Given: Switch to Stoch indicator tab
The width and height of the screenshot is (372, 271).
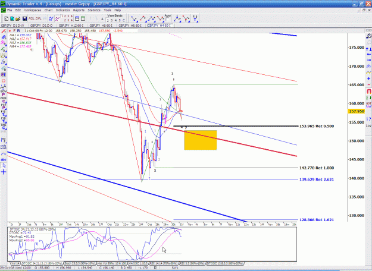Looking at the screenshot, I should click(80, 263).
